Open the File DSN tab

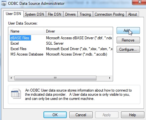(x=55, y=14)
